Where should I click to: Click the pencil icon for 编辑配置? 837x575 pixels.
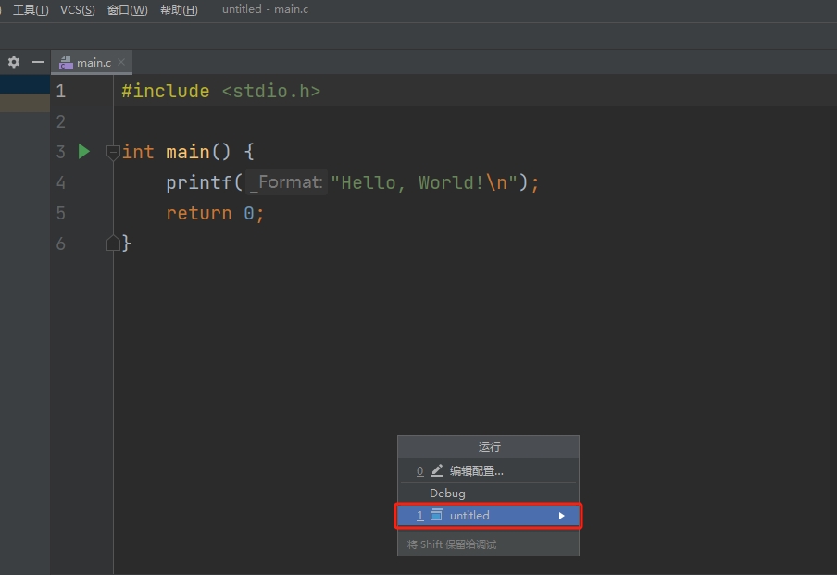coord(437,470)
